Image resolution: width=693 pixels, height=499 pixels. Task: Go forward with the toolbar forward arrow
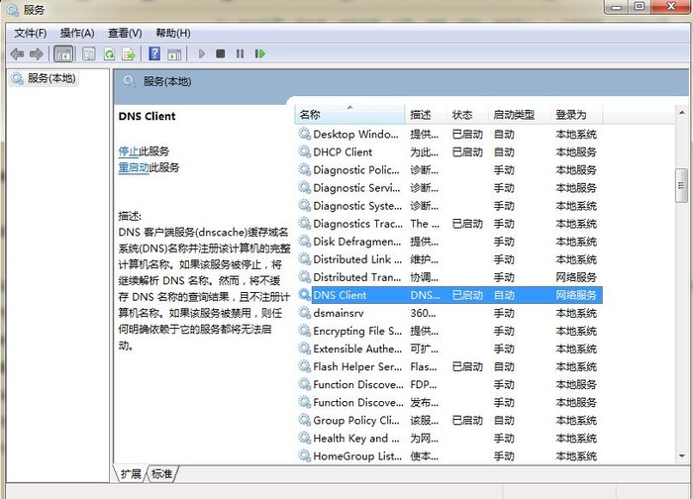37,53
